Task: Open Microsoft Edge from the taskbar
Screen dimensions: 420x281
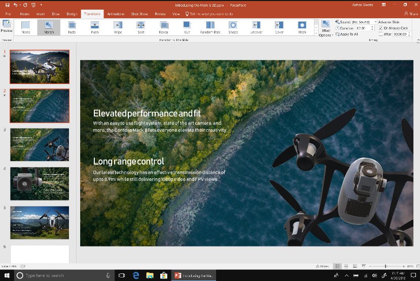Action: pos(136,275)
